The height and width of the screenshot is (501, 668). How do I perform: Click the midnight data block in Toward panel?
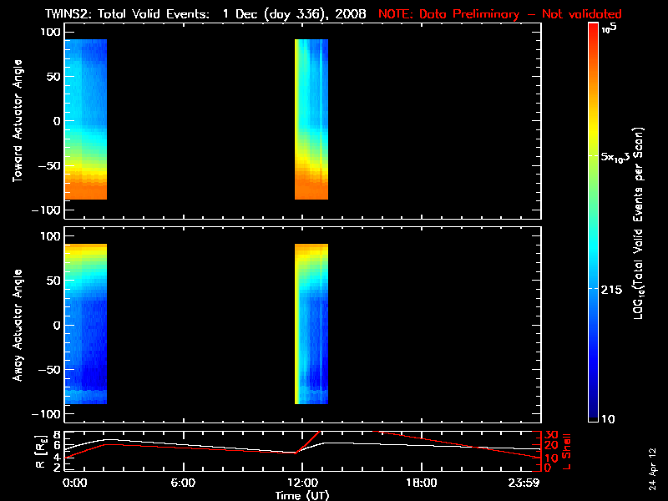point(86,119)
